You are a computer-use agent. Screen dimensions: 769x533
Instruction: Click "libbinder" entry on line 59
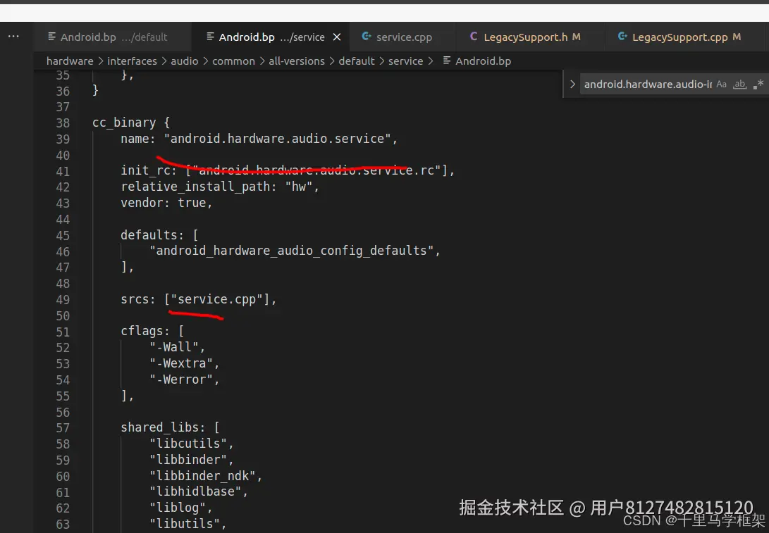[188, 460]
